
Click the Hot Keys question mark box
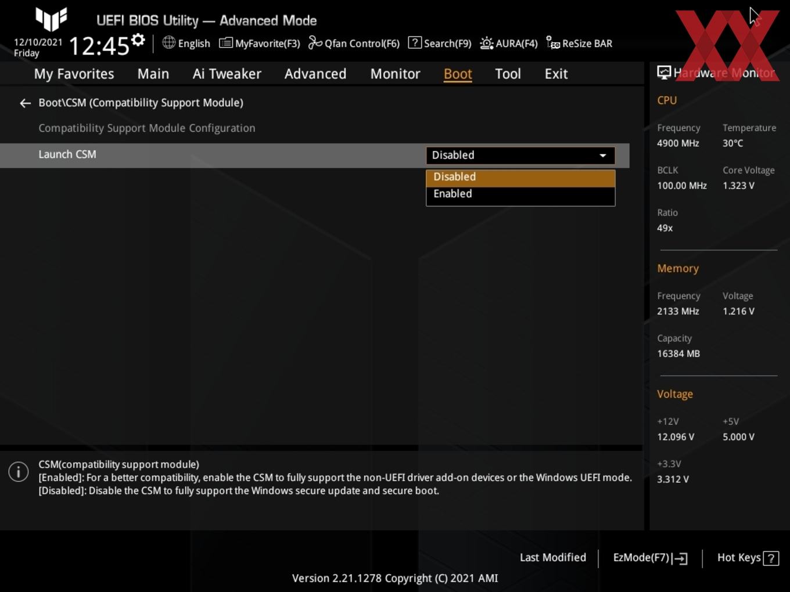coord(771,558)
